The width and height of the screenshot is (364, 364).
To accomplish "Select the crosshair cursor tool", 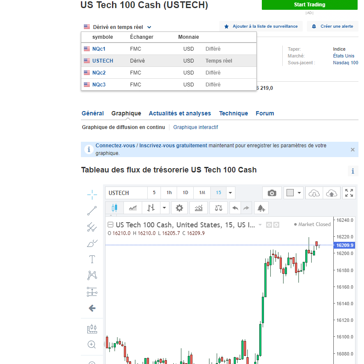I will tap(92, 195).
